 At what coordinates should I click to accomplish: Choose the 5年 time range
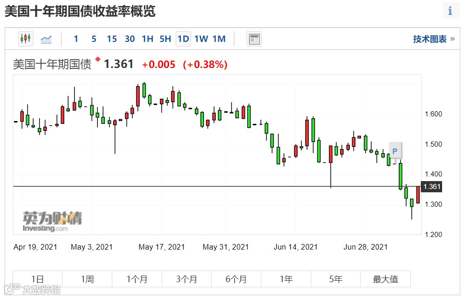335,279
